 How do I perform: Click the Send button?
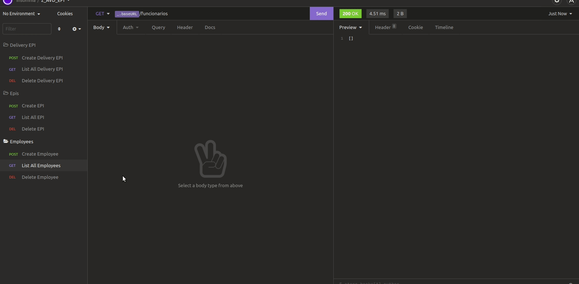pos(321,14)
